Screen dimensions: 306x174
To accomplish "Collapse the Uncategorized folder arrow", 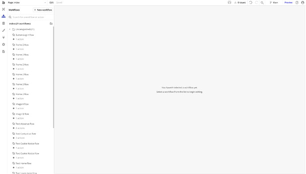I will tap(10, 29).
